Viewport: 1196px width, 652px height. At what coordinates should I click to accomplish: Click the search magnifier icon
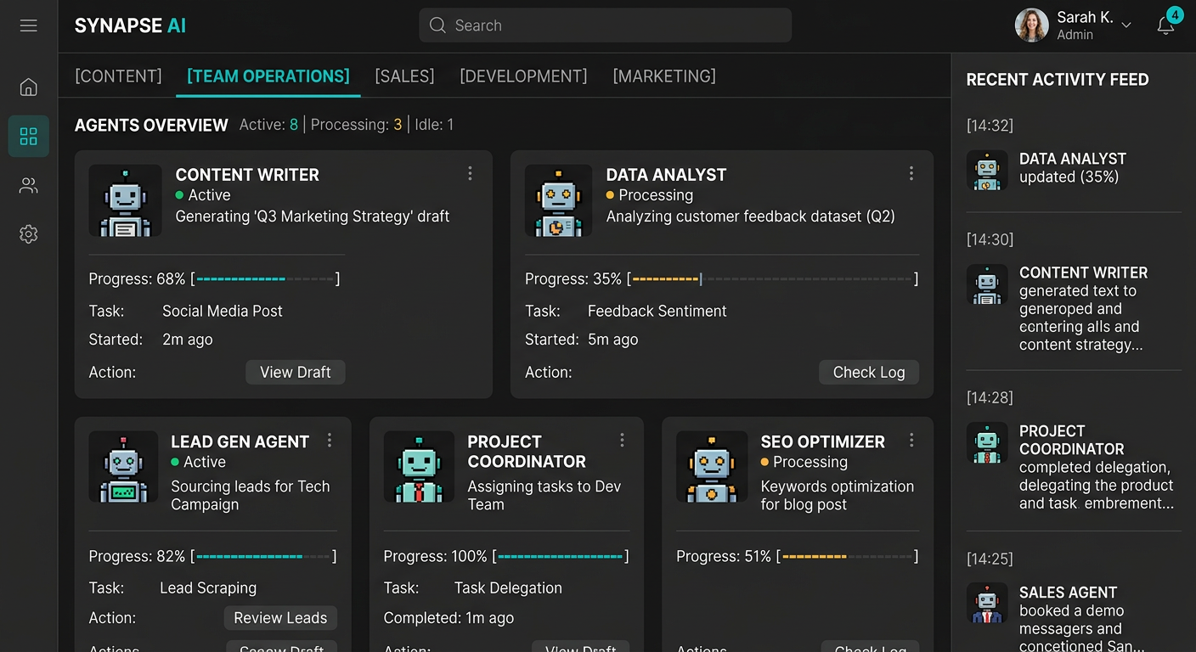click(x=437, y=25)
